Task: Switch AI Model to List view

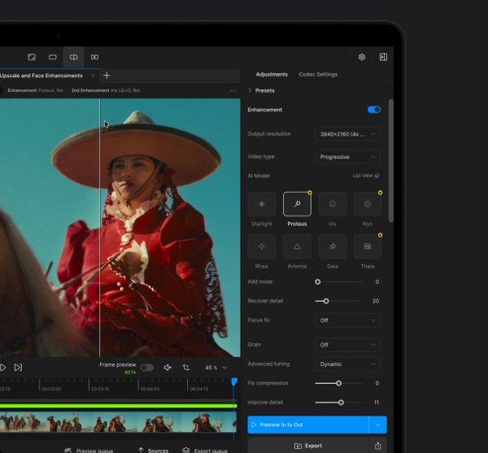Action: click(x=366, y=176)
